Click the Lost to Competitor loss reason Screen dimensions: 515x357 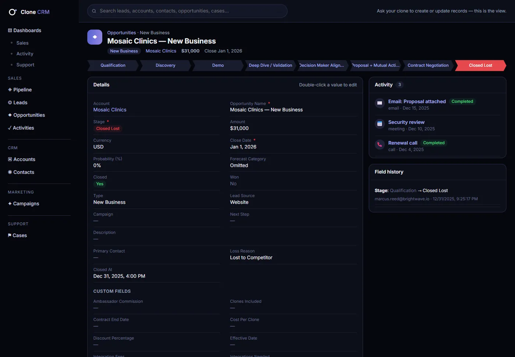(x=251, y=257)
